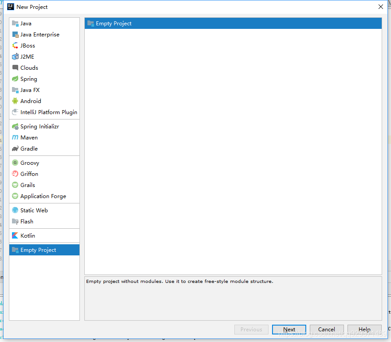
Task: Select Java project type
Action: (44, 24)
